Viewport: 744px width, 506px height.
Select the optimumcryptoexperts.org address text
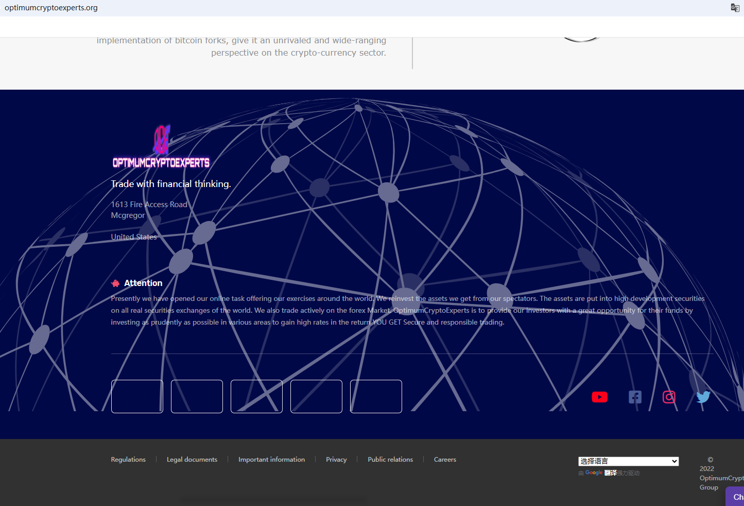[51, 8]
